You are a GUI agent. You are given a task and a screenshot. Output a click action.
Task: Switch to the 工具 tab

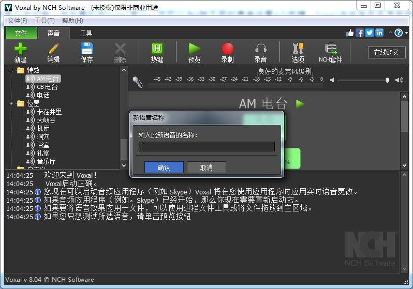point(86,33)
